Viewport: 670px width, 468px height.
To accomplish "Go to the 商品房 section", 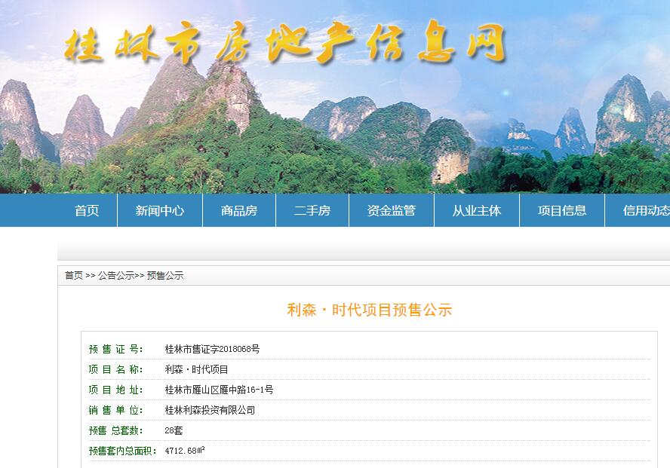I will (x=239, y=211).
